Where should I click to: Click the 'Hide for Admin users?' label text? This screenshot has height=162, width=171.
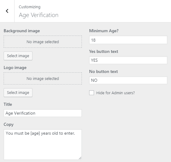[116, 93]
